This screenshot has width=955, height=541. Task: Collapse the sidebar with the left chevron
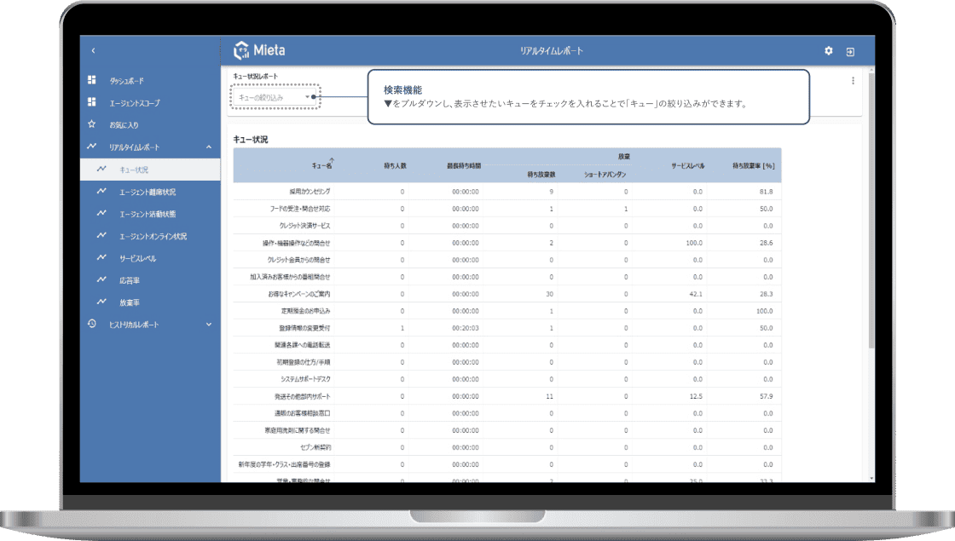tap(93, 51)
